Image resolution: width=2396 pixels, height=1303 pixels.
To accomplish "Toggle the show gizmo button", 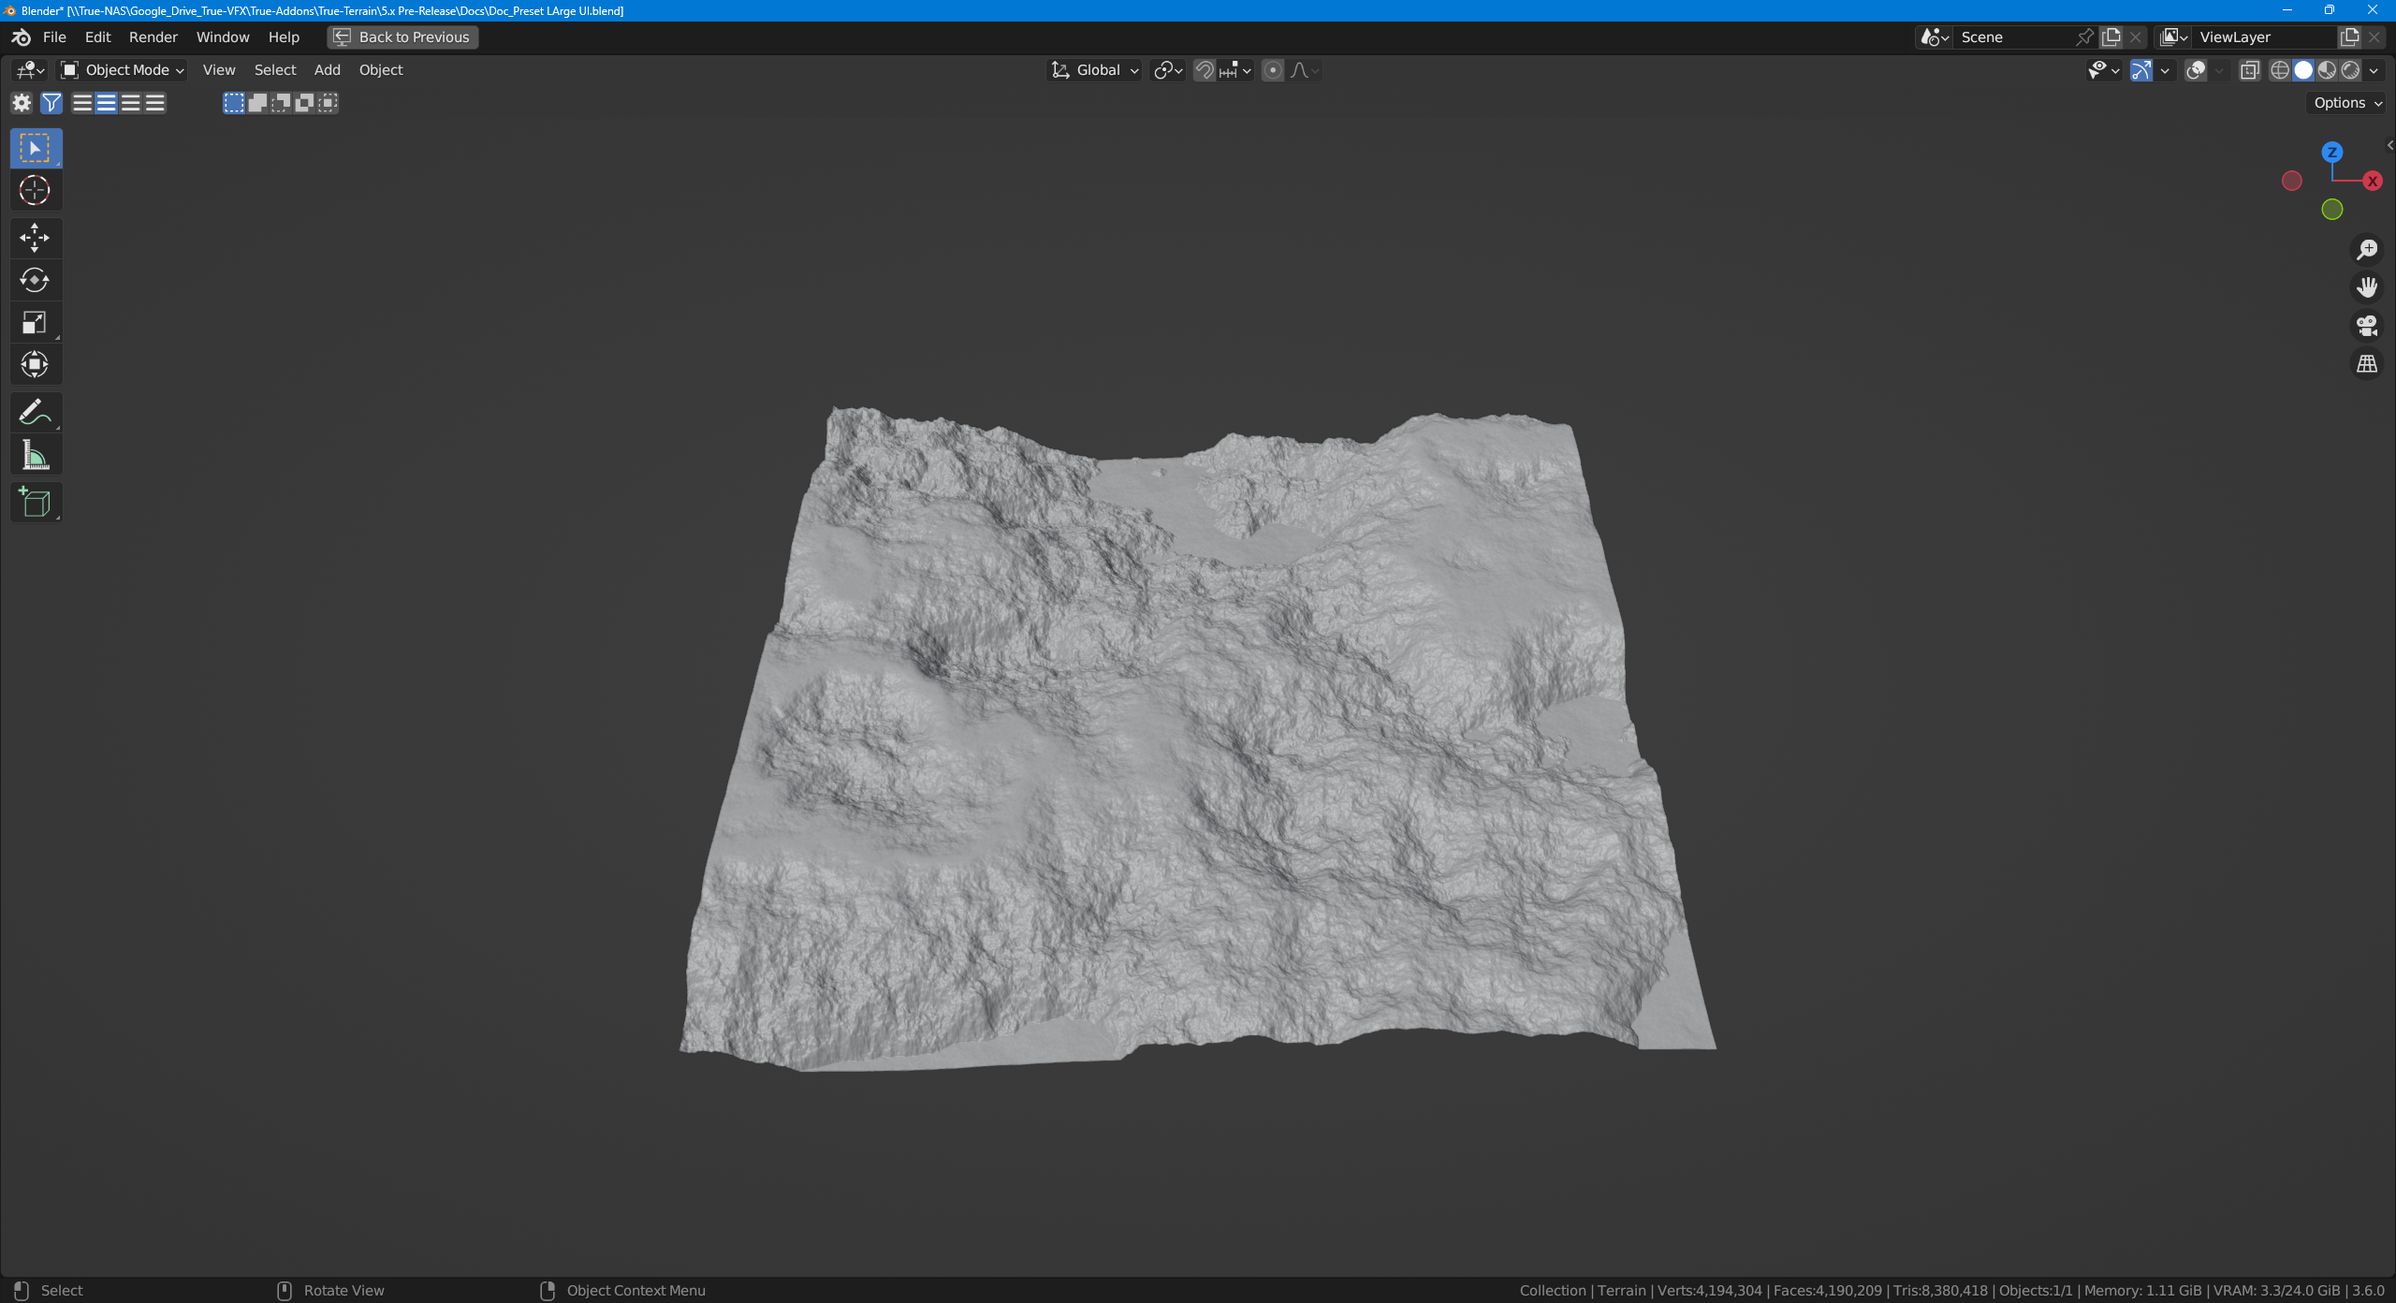I will 2140,70.
